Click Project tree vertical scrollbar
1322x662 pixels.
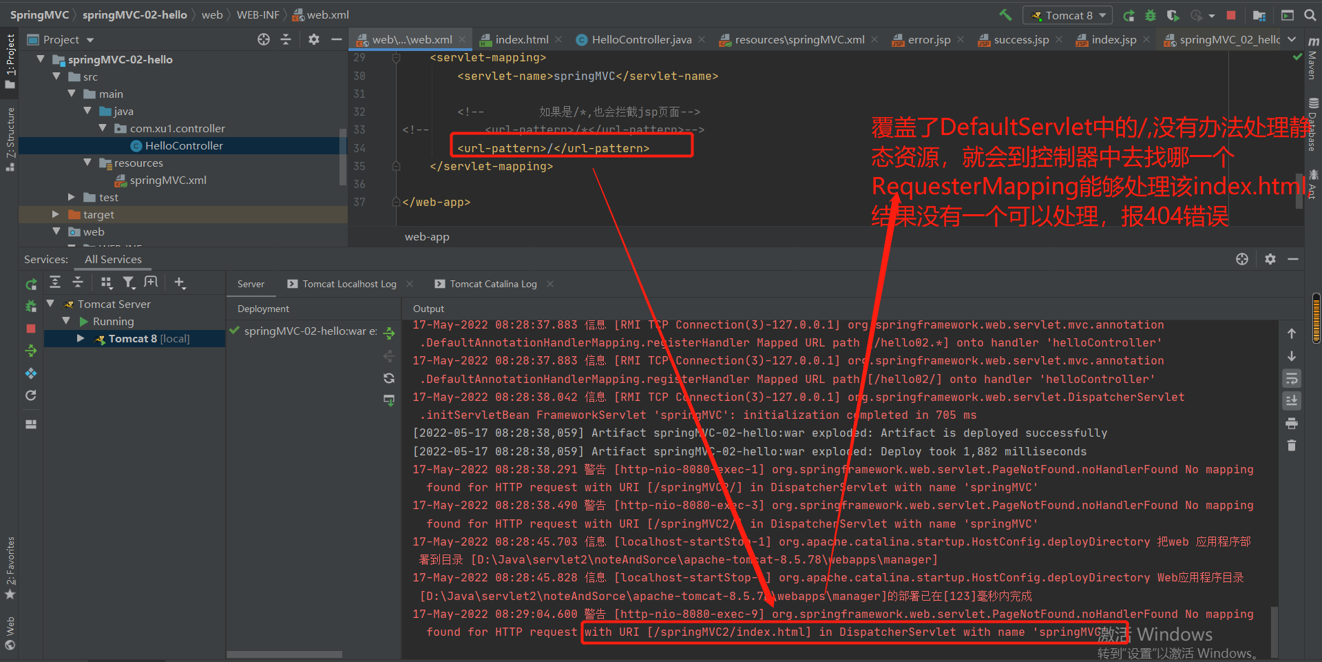coord(343,156)
